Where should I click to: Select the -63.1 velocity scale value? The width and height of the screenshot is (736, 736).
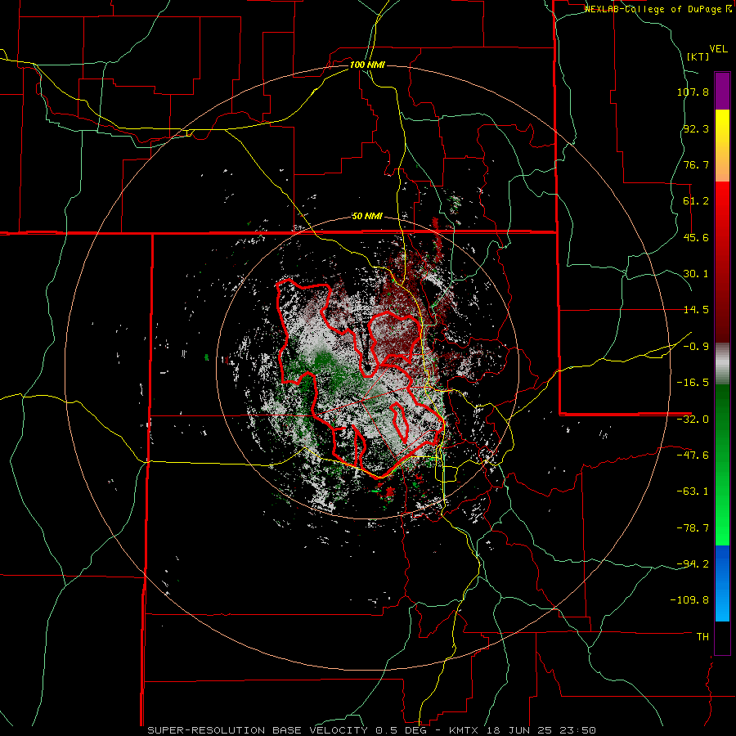(x=693, y=491)
